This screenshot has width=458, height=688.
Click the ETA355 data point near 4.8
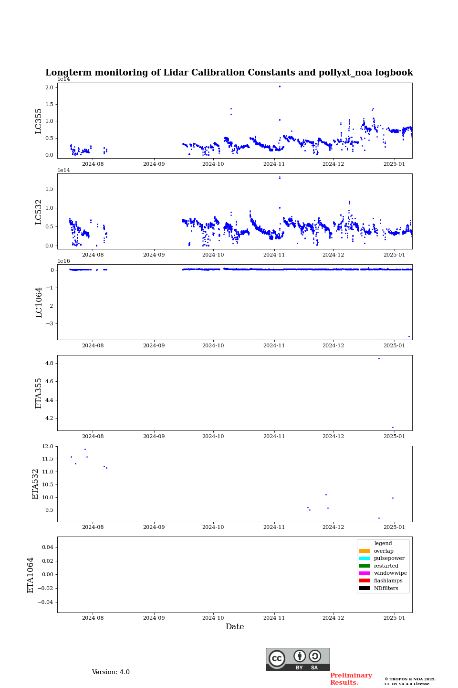point(379,358)
